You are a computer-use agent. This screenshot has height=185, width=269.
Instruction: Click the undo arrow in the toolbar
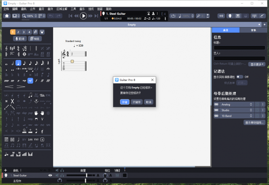[50, 16]
